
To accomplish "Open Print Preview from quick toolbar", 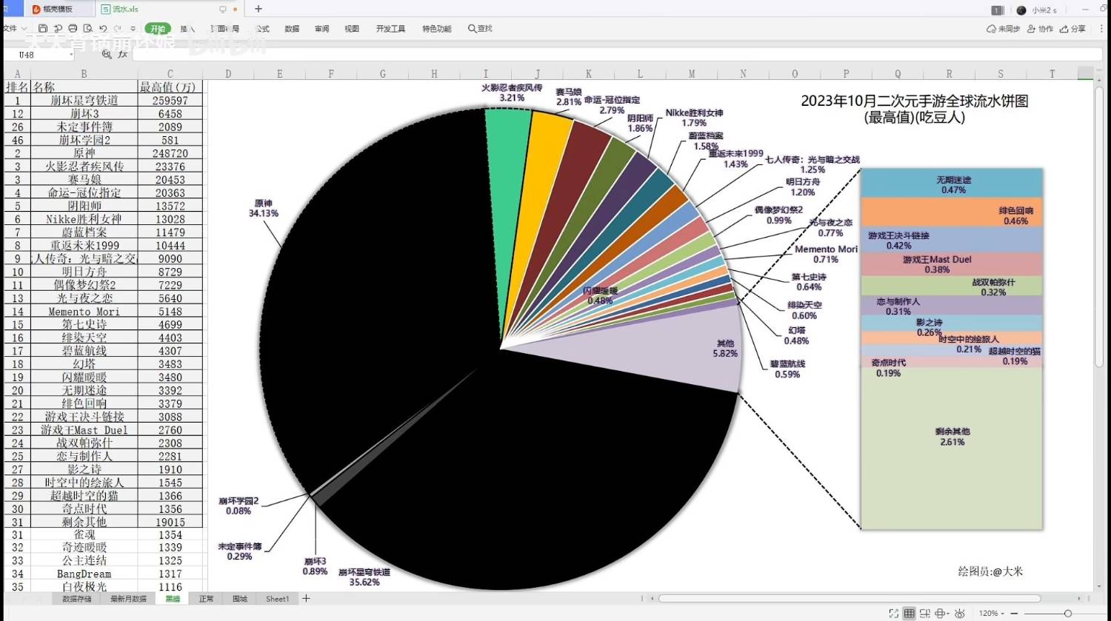I will (x=87, y=29).
